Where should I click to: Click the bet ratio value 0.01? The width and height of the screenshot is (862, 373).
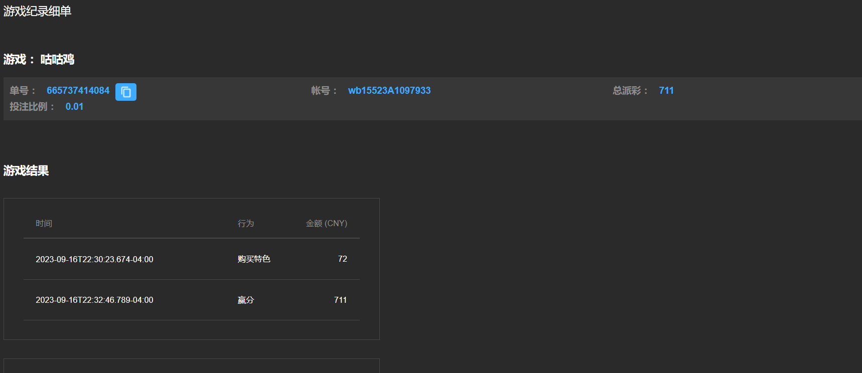pos(74,107)
